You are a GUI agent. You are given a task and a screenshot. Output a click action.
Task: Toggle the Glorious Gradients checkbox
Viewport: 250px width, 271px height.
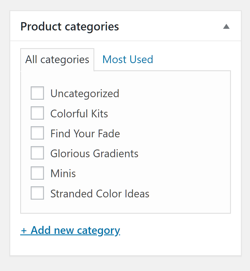pyautogui.click(x=37, y=153)
